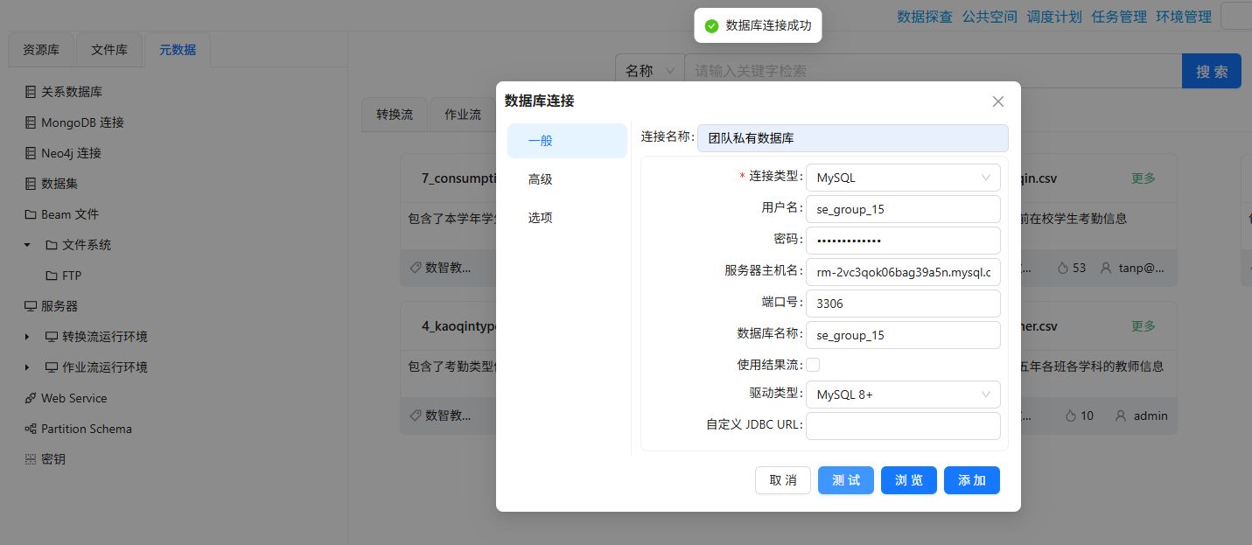The height and width of the screenshot is (545, 1252).
Task: Click the 密钥 key icon
Action: click(31, 459)
